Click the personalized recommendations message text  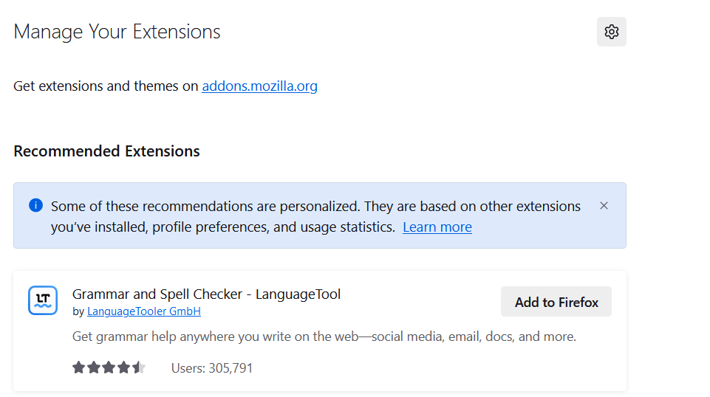[x=315, y=207]
